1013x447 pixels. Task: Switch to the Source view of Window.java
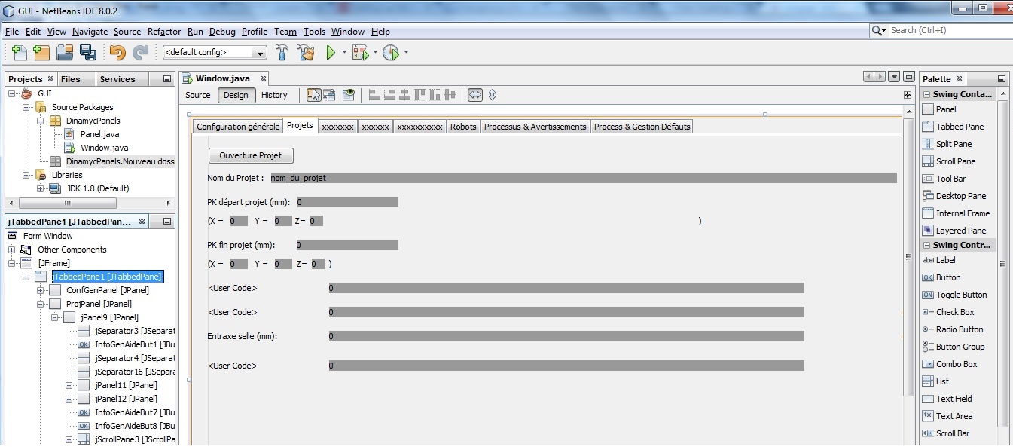[x=197, y=95]
